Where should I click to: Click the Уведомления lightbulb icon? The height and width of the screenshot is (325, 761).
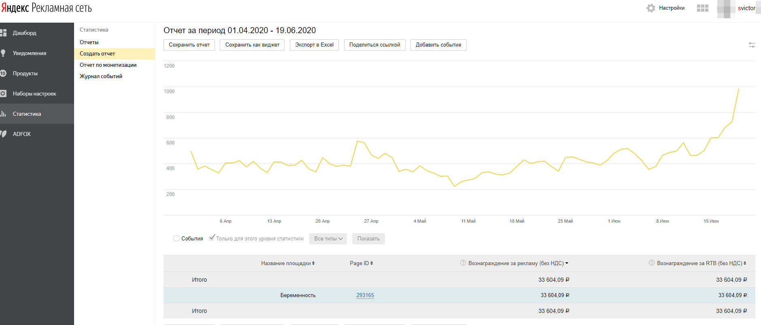pyautogui.click(x=3, y=53)
